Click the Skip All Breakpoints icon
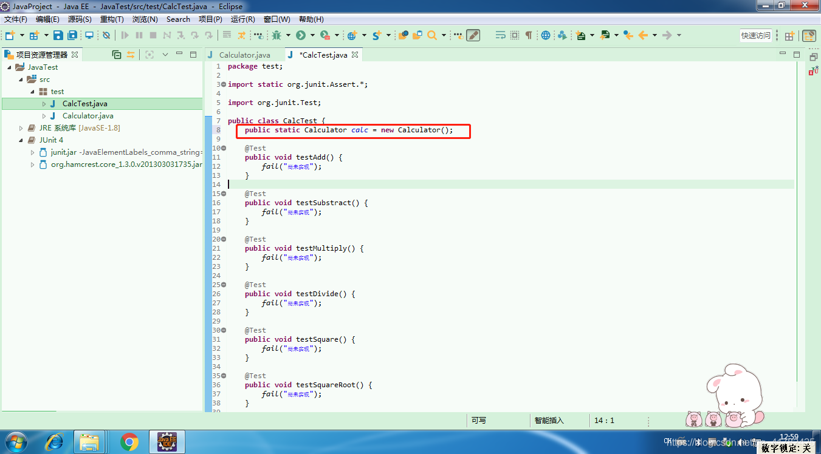This screenshot has height=454, width=821. [106, 35]
